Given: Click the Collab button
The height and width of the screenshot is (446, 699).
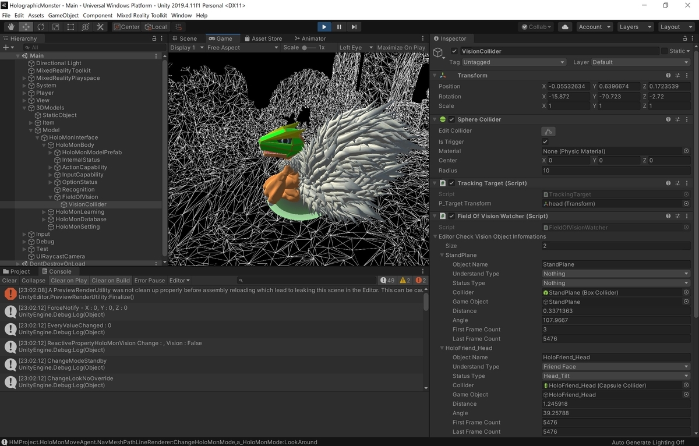Looking at the screenshot, I should pos(536,27).
